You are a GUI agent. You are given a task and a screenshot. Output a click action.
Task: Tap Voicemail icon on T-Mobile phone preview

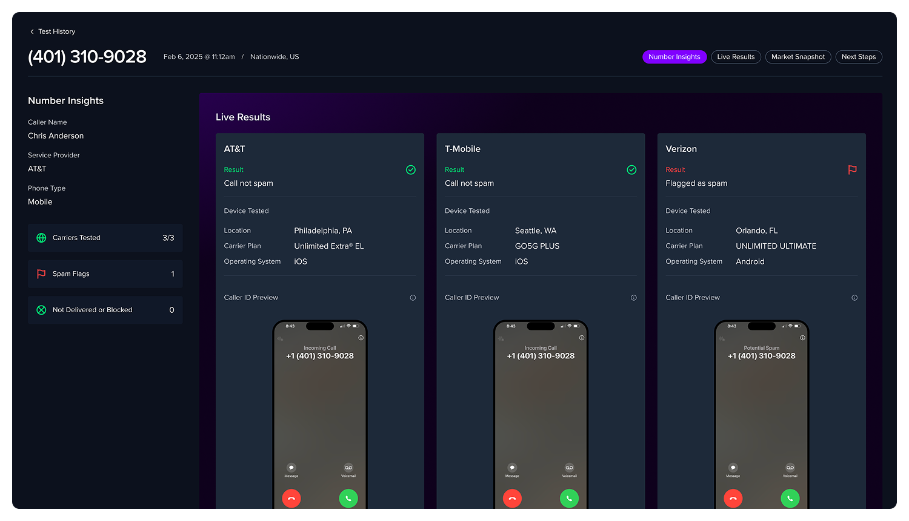pyautogui.click(x=569, y=468)
